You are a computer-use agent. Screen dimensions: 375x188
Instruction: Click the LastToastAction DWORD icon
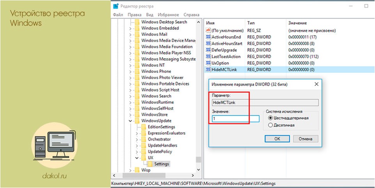[208, 57]
